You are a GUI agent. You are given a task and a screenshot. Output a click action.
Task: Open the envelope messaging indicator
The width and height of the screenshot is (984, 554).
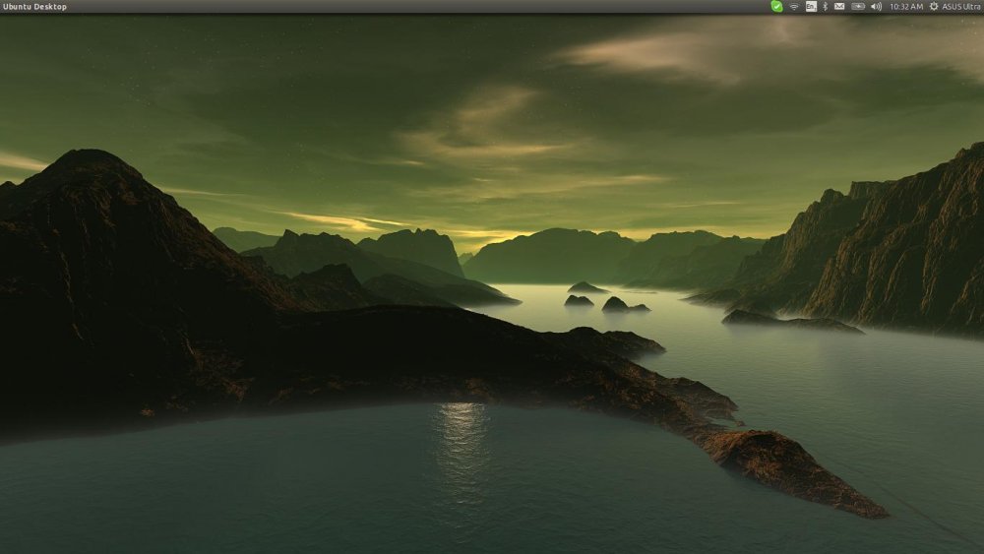[839, 6]
